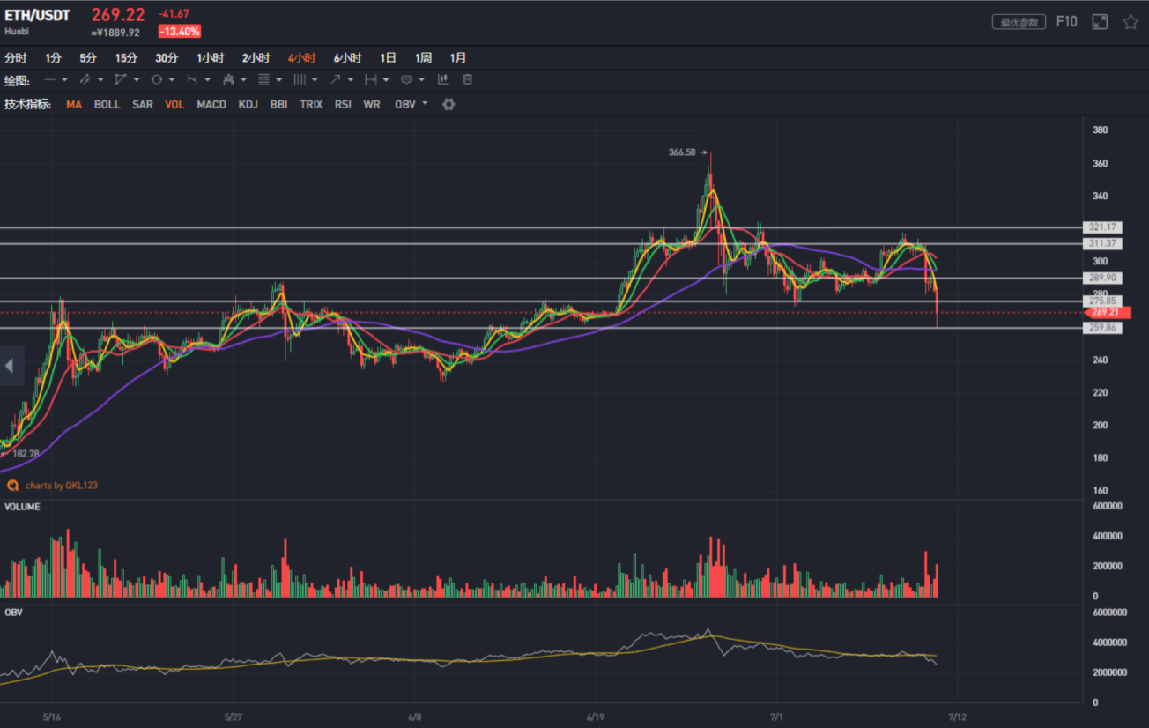
Task: Open dropdown next to wave tool
Action: click(x=208, y=80)
